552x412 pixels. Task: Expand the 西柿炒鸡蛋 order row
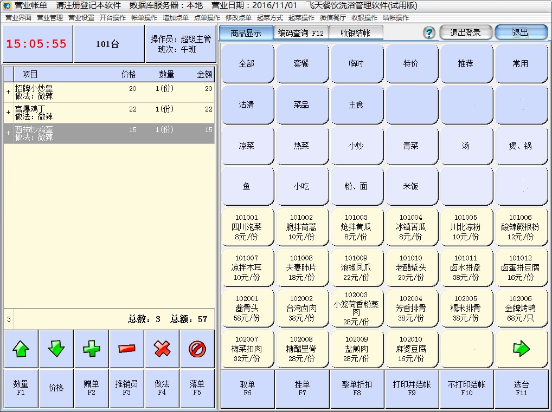click(x=8, y=133)
